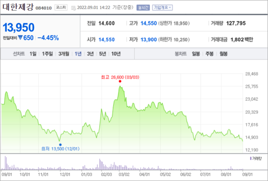Screen dimensions: 268x181
Task: Show the 10년 line chart
Action: point(116,54)
